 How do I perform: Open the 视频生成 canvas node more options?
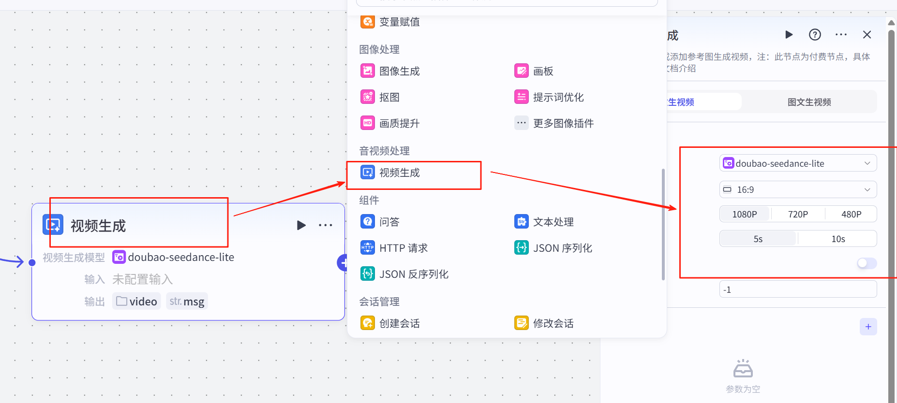click(x=326, y=225)
